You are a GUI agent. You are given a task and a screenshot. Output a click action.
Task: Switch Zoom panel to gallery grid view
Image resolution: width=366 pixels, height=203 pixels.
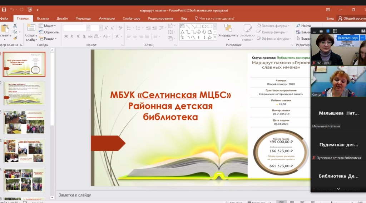[335, 31]
